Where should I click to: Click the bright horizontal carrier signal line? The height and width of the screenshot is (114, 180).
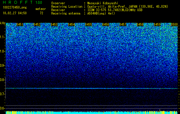tap(92, 88)
